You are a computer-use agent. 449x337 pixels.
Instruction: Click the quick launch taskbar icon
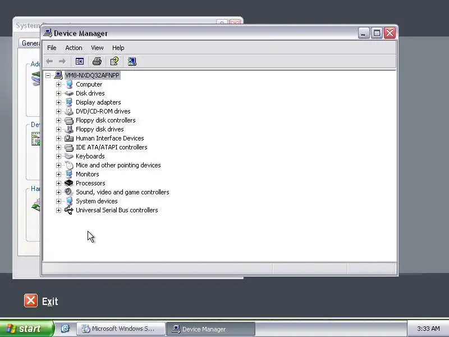click(x=65, y=329)
